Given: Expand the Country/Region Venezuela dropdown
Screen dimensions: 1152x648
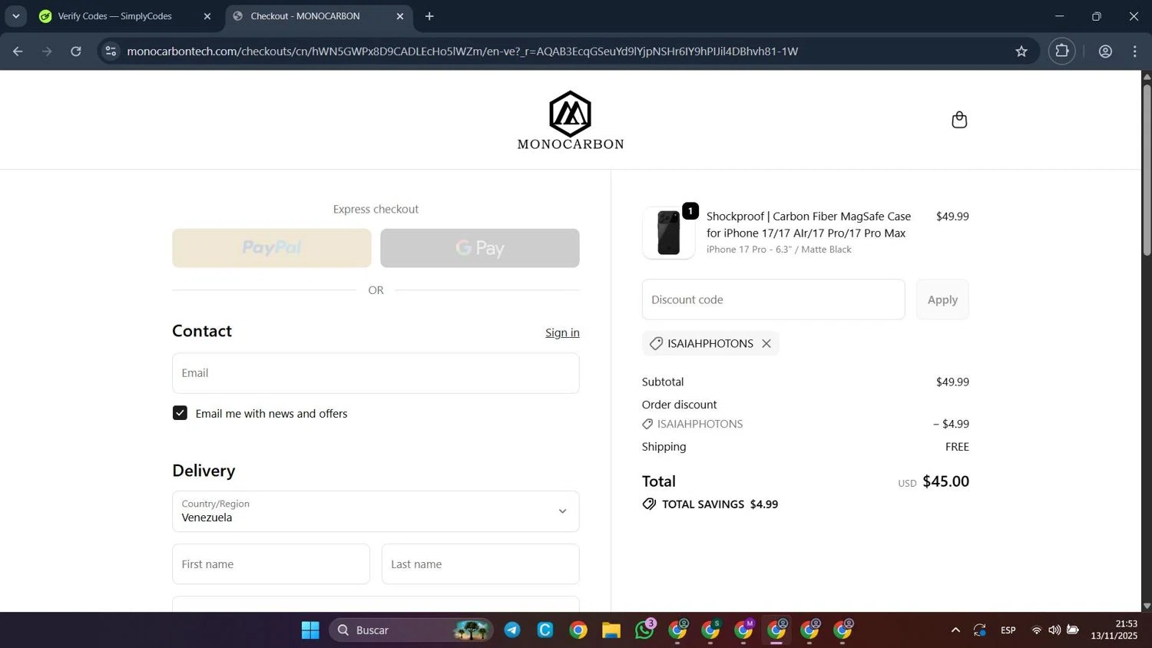Looking at the screenshot, I should pyautogui.click(x=376, y=511).
